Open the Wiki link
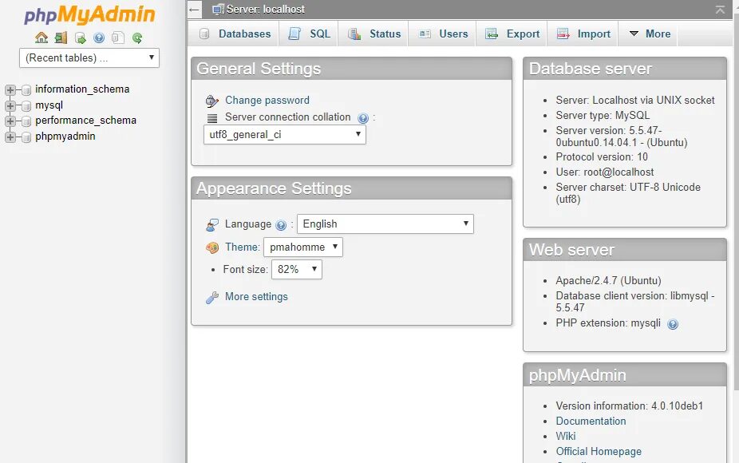Screen dimensions: 739x463 (x=566, y=436)
